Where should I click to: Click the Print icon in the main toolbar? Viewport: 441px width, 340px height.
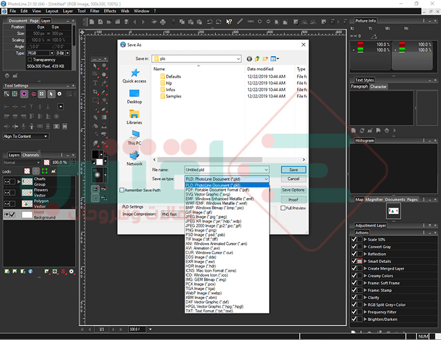163,21
